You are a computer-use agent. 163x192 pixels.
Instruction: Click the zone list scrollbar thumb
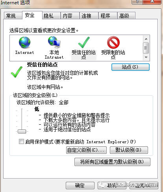[x=146, y=48]
